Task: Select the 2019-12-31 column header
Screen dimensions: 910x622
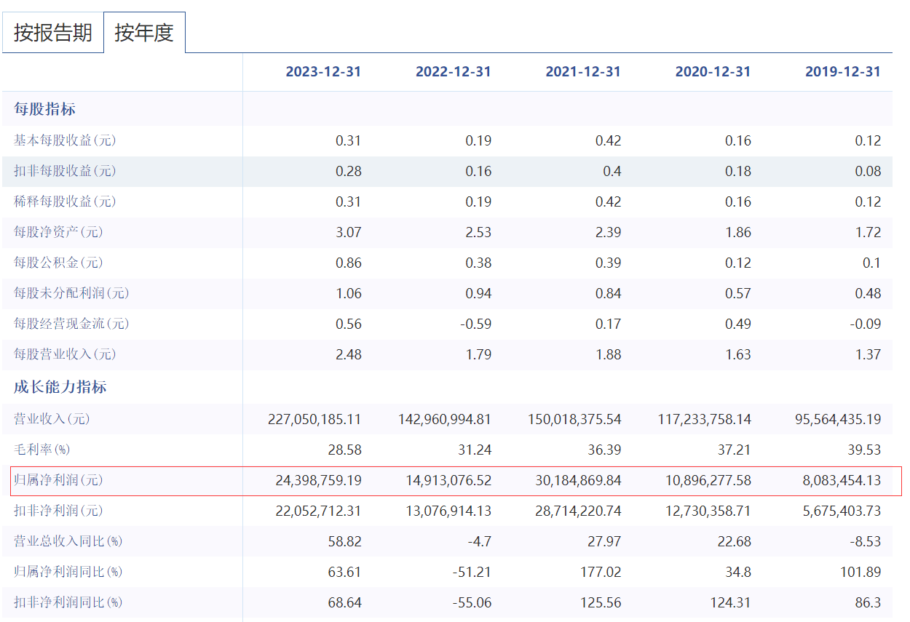Action: 842,72
